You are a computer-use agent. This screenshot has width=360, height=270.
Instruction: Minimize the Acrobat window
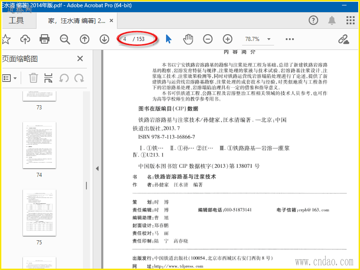click(344, 5)
